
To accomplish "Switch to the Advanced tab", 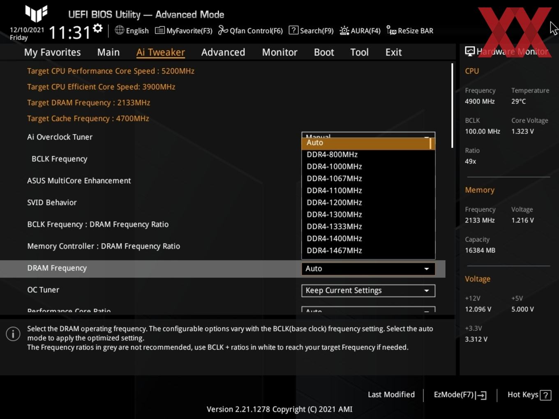I will click(x=223, y=52).
